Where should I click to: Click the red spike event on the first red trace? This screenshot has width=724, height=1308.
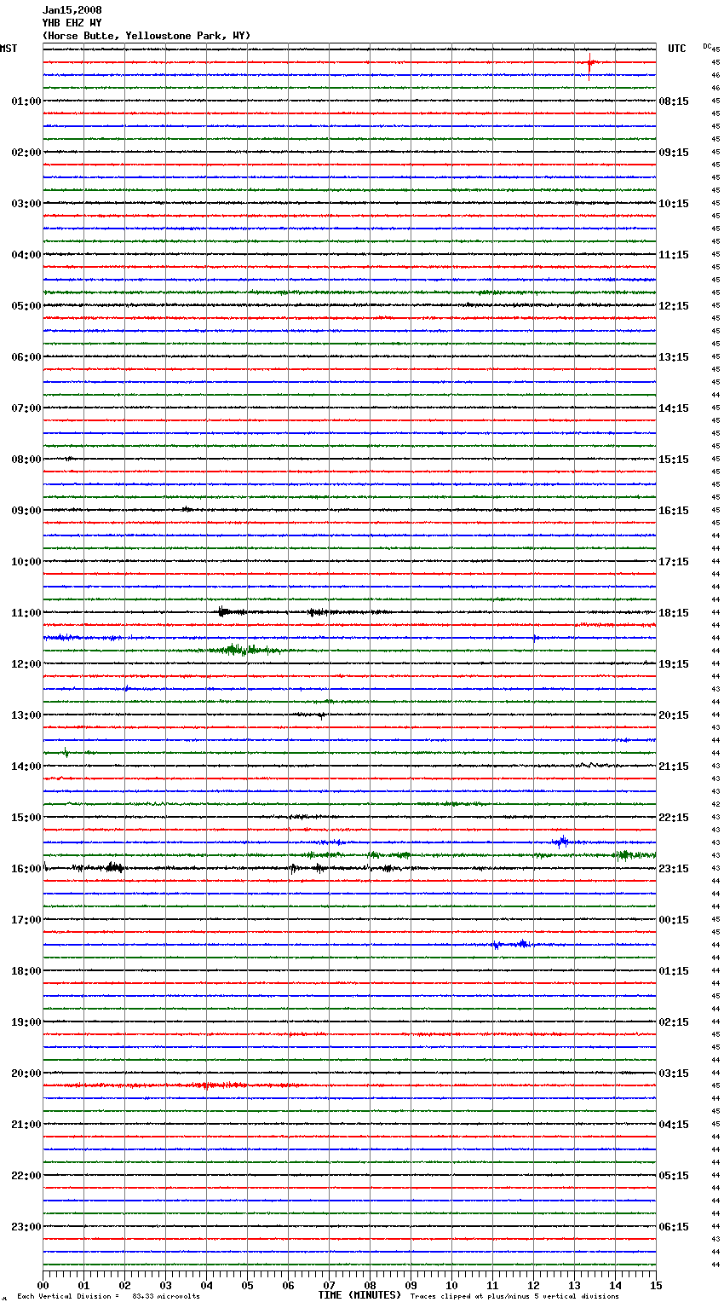(589, 63)
